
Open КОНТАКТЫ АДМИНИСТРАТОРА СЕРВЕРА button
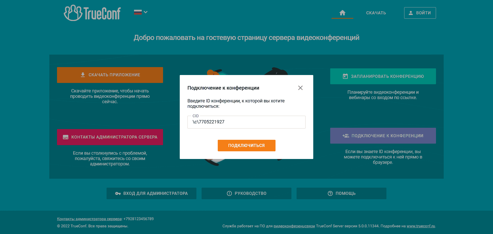point(110,137)
